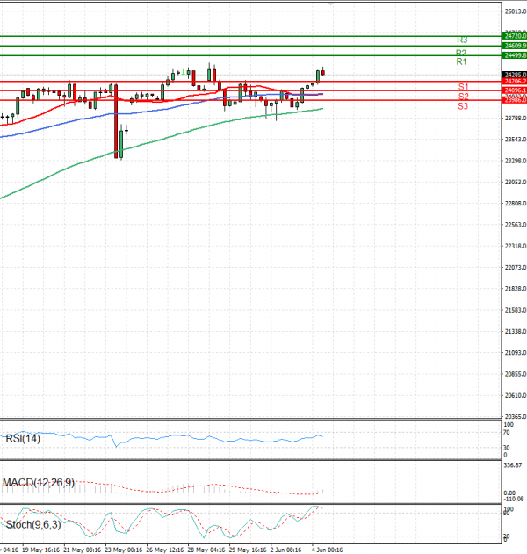Screen dimensions: 527x554
Task: Select the 24720.0 green price tag
Action: 515,36
